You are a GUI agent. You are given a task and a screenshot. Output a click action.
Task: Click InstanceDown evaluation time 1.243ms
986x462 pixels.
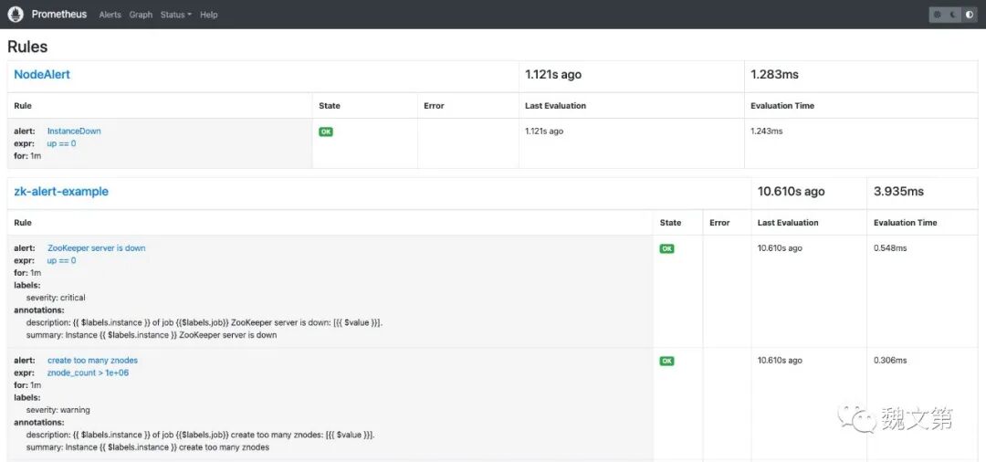tap(767, 131)
